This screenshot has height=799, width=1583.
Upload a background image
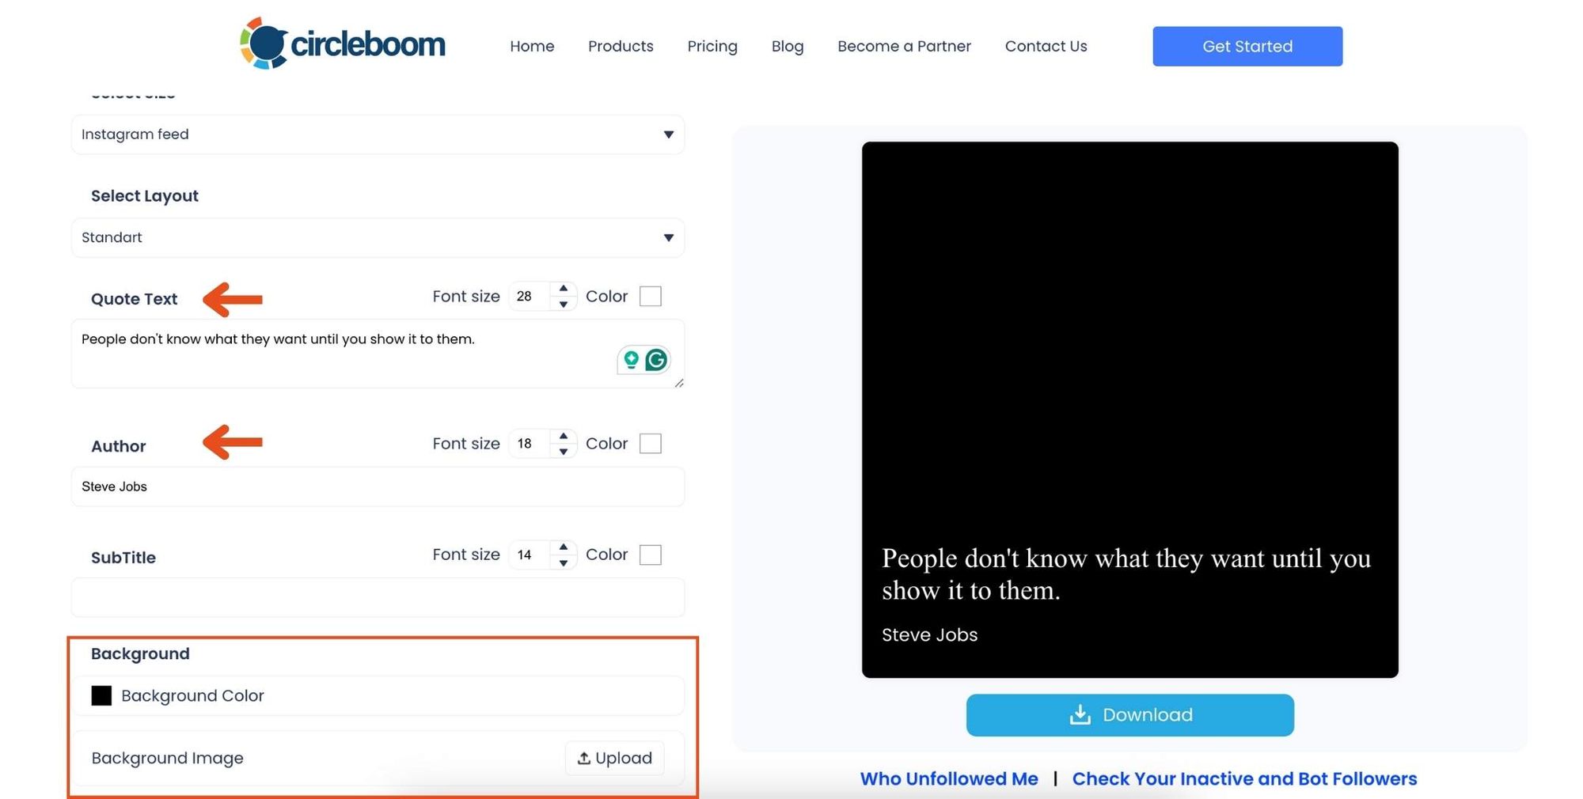pos(614,758)
